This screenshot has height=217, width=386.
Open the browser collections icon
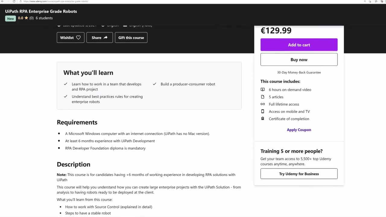[382, 2]
